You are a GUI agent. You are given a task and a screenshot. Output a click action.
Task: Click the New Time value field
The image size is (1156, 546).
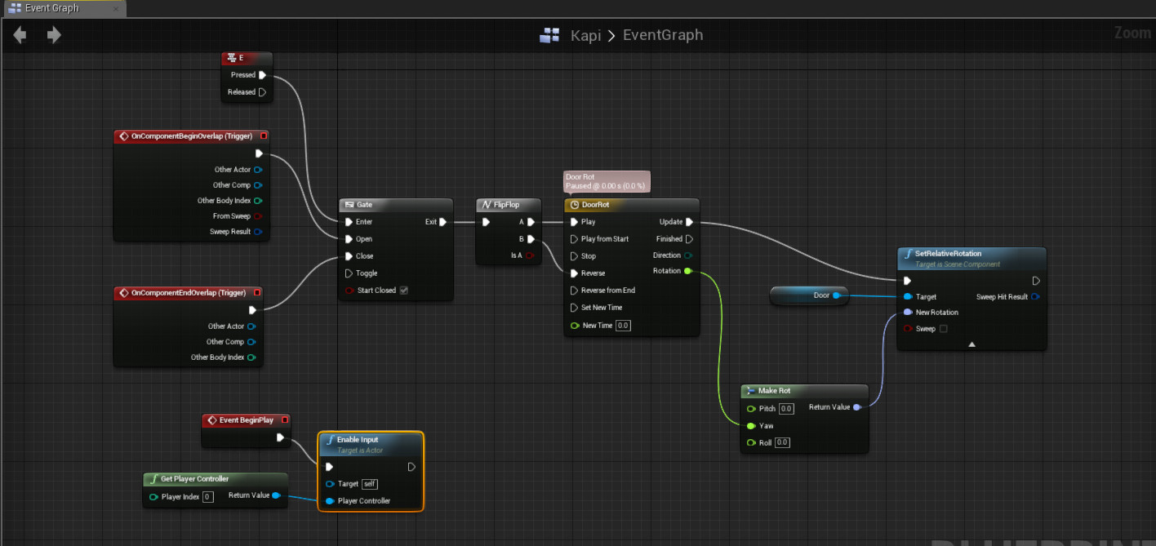[x=623, y=326]
